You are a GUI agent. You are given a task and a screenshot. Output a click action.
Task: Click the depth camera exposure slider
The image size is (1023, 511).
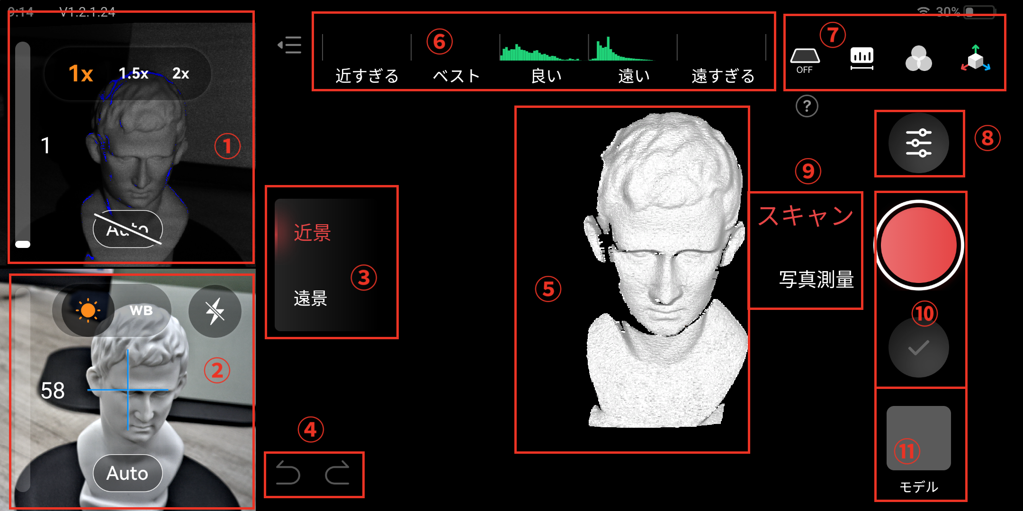coord(23,145)
